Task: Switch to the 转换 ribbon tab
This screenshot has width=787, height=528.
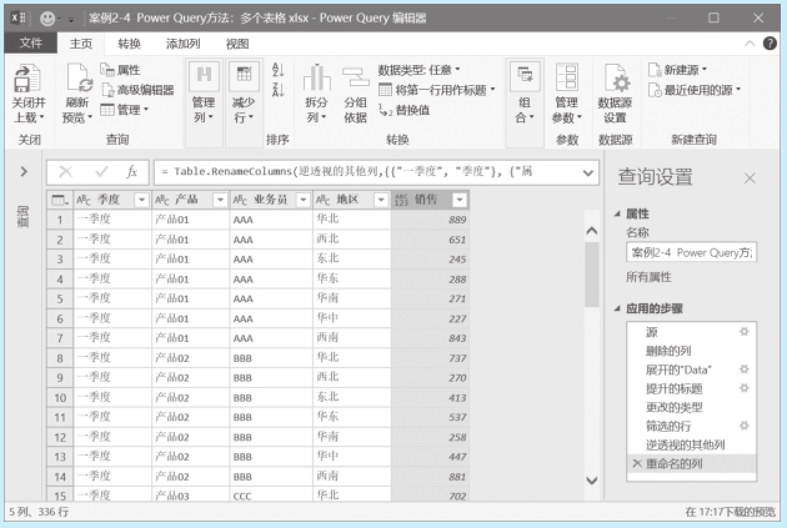Action: 129,44
